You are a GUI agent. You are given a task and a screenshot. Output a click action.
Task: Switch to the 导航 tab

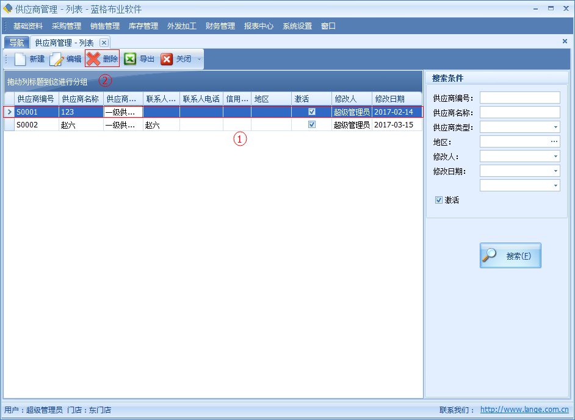(16, 43)
